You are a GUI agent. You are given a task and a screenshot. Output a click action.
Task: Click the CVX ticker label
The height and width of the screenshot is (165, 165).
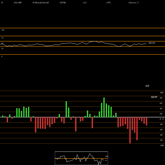pos(109,3)
